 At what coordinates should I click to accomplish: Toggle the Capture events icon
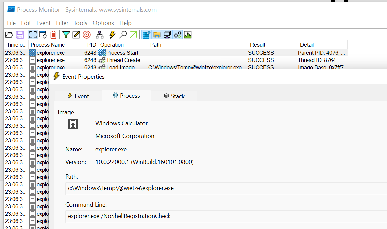33,35
